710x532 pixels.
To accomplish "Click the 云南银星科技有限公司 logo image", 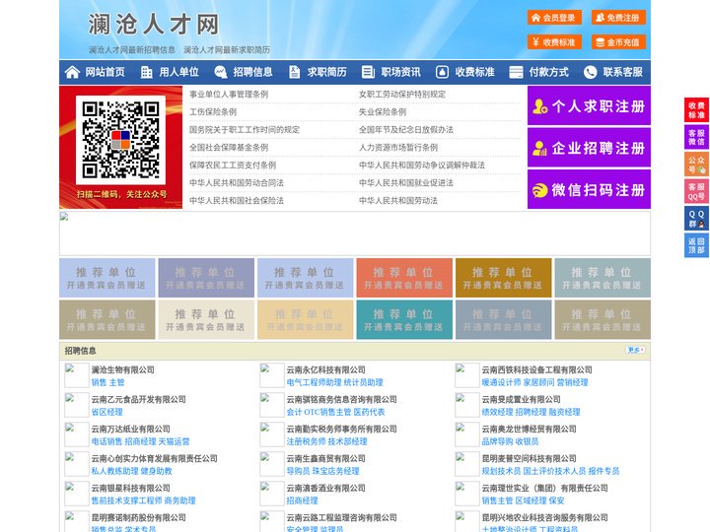I will point(77,494).
